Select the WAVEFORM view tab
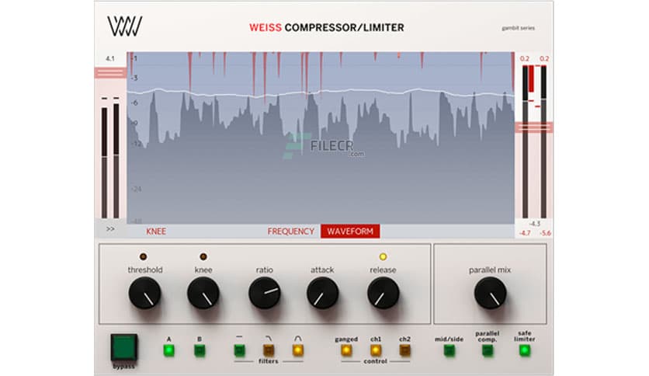Viewport: 649px width, 376px height. [350, 232]
